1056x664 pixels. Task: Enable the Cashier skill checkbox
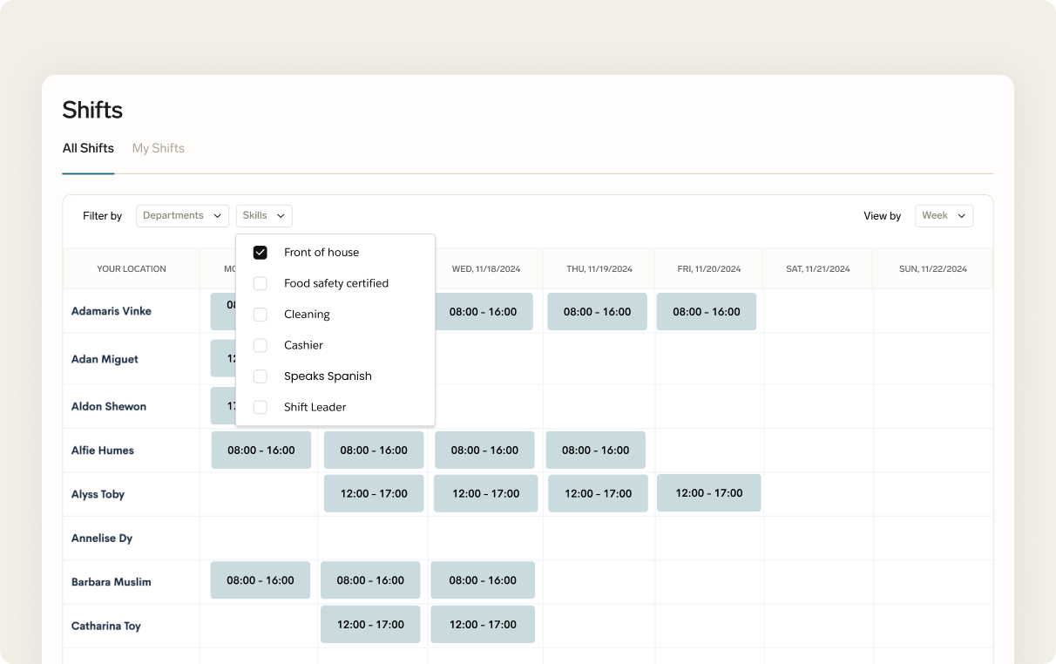pyautogui.click(x=260, y=345)
